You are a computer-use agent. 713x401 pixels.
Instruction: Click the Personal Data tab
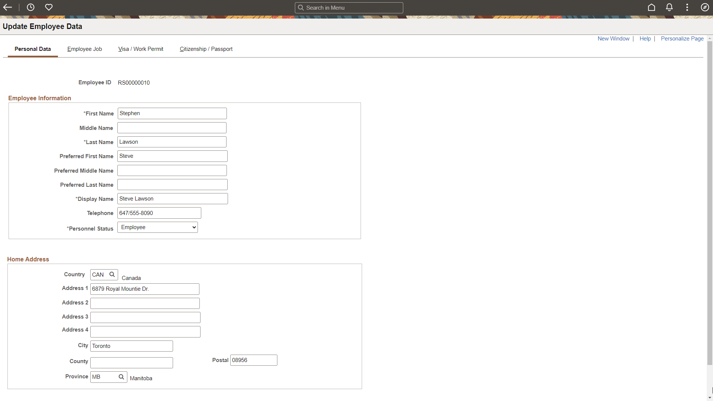coord(33,49)
